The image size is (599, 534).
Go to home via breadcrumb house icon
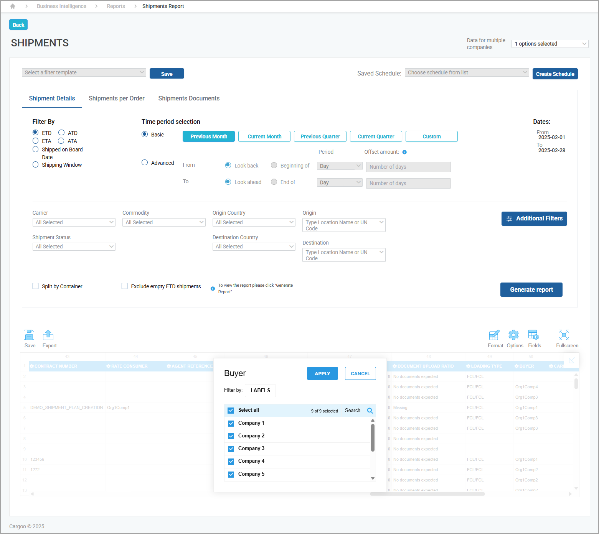click(13, 6)
